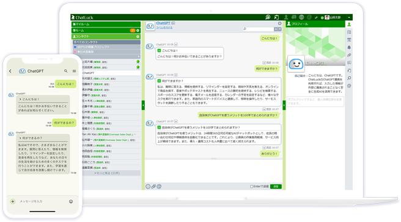401x222 pixels.
Task: Tap the plus button in phone message bar
Action: tap(12, 202)
